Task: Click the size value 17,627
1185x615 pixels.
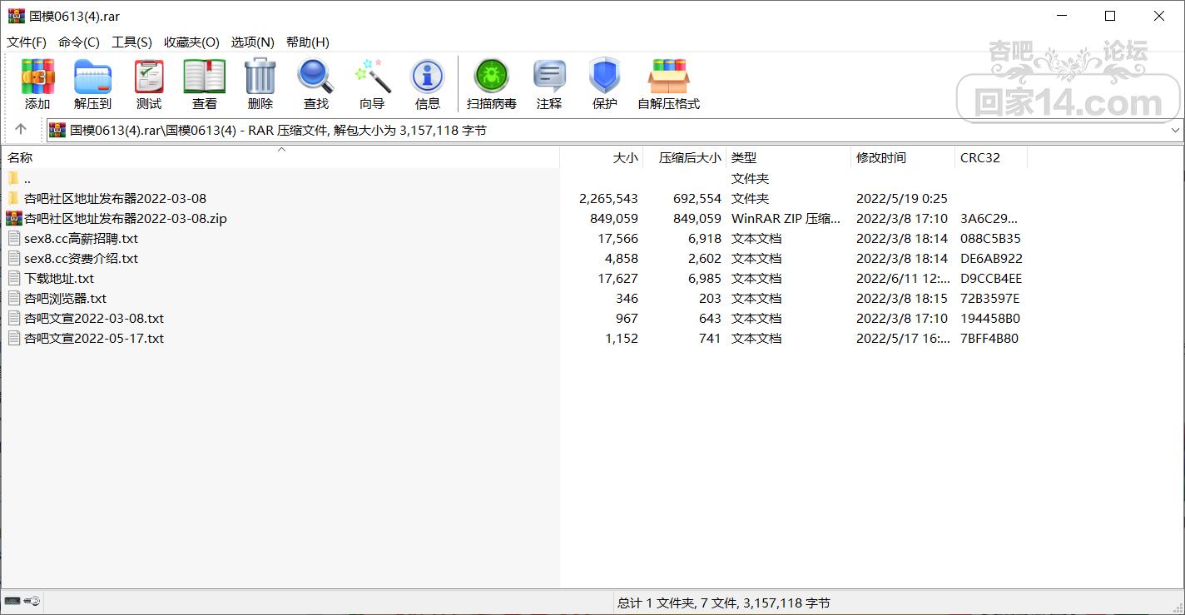Action: click(x=617, y=278)
